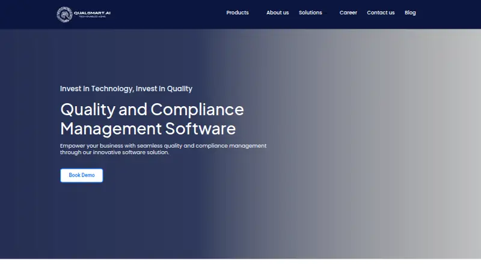The image size is (481, 264).
Task: Open the Solutions menu
Action: 310,13
